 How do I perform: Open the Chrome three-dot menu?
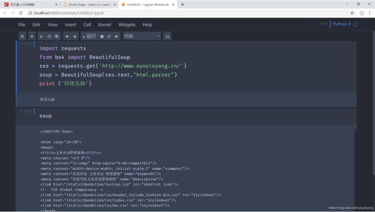pos(370,13)
